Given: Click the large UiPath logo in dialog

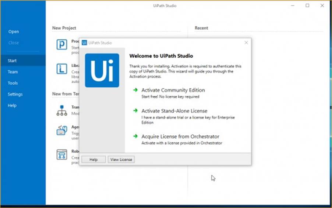Looking at the screenshot, I should click(x=102, y=70).
